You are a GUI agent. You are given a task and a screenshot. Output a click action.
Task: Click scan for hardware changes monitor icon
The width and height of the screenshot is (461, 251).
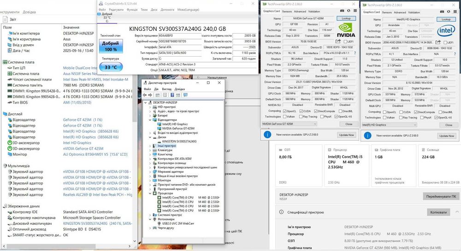pyautogui.click(x=185, y=95)
